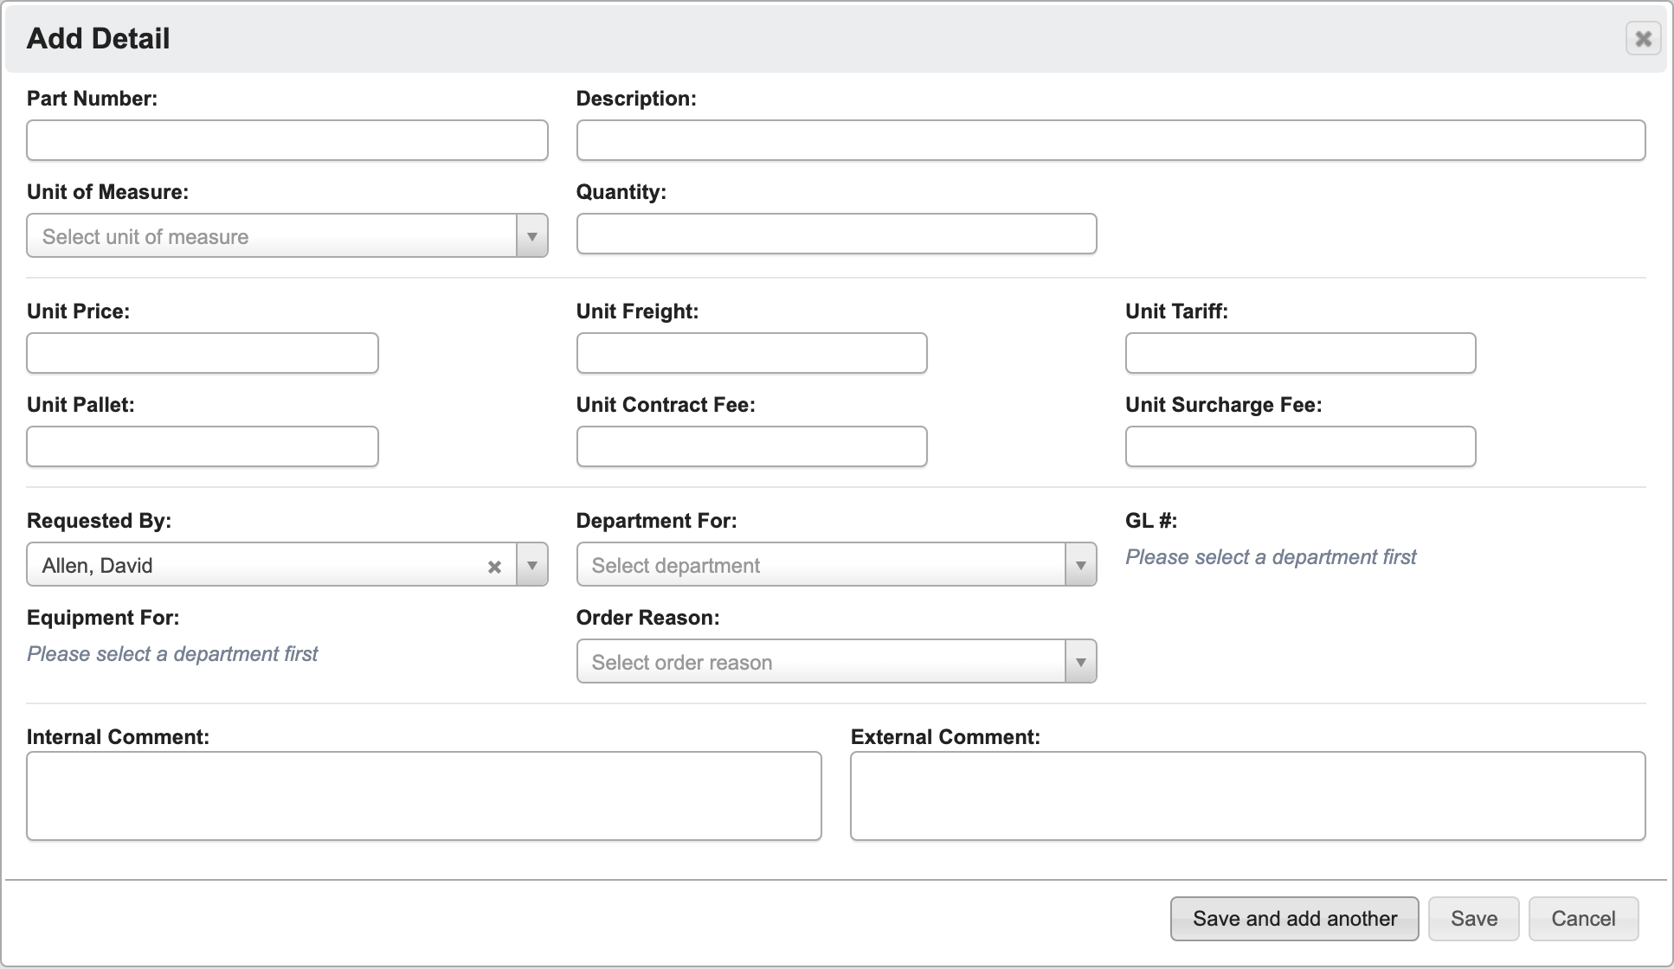Click GL # 'Please select a department first' text

point(1271,557)
